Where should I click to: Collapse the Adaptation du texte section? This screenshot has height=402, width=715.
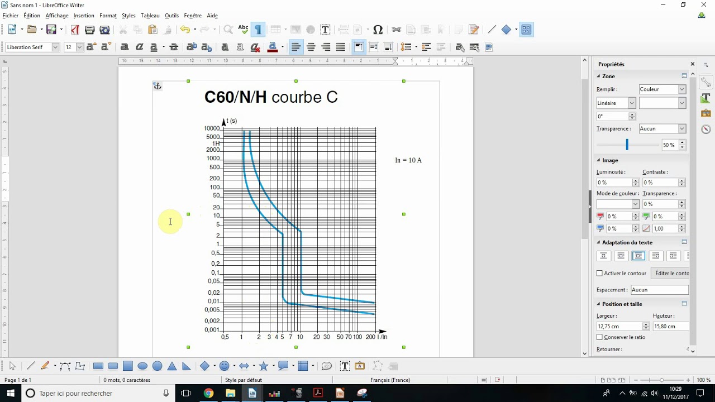(x=598, y=242)
